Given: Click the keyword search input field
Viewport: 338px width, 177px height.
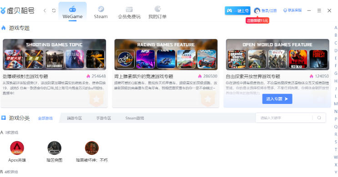Looking at the screenshot, I should pyautogui.click(x=284, y=118).
